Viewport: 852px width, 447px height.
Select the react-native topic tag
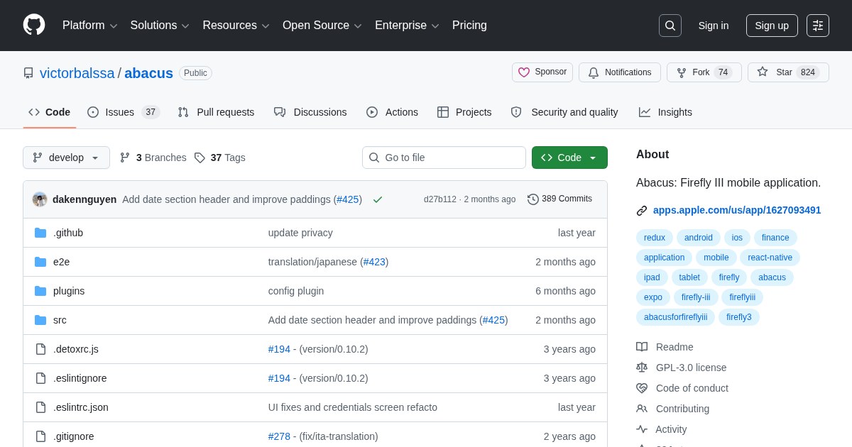(x=770, y=258)
